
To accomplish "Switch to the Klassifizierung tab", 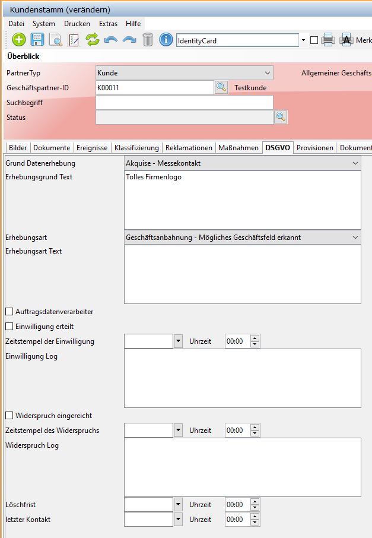I will [136, 148].
